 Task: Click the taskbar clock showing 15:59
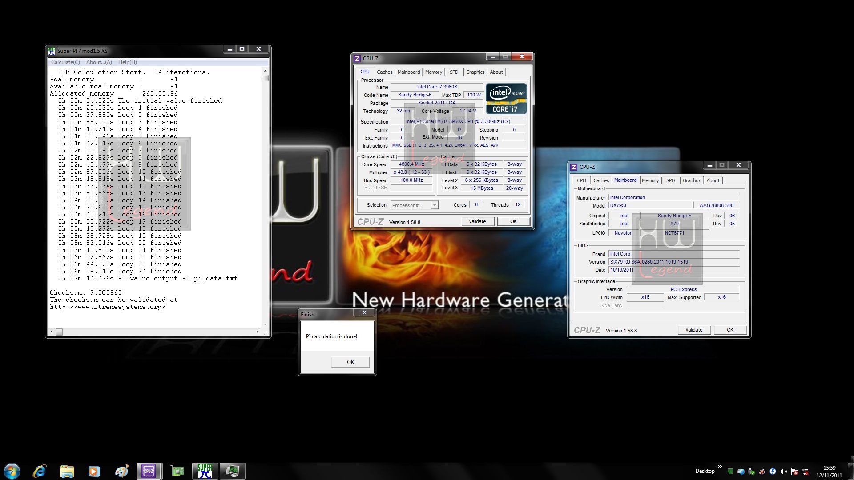829,471
